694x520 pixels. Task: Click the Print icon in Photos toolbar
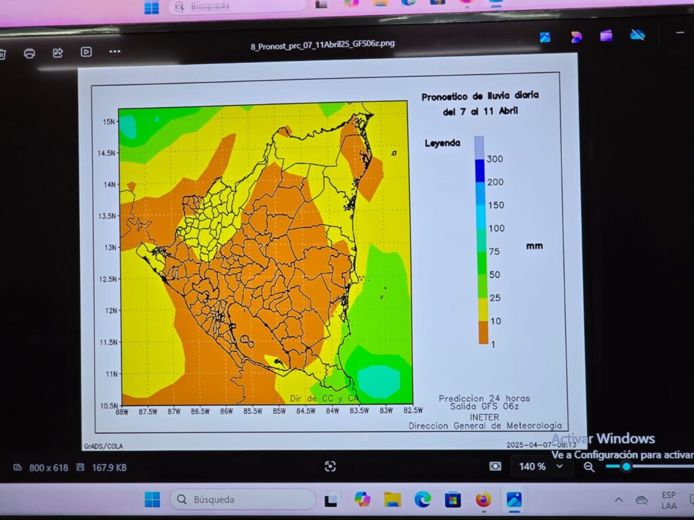point(29,53)
